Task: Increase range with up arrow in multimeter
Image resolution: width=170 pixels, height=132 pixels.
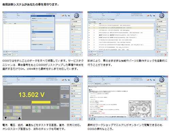Action: pos(19,118)
